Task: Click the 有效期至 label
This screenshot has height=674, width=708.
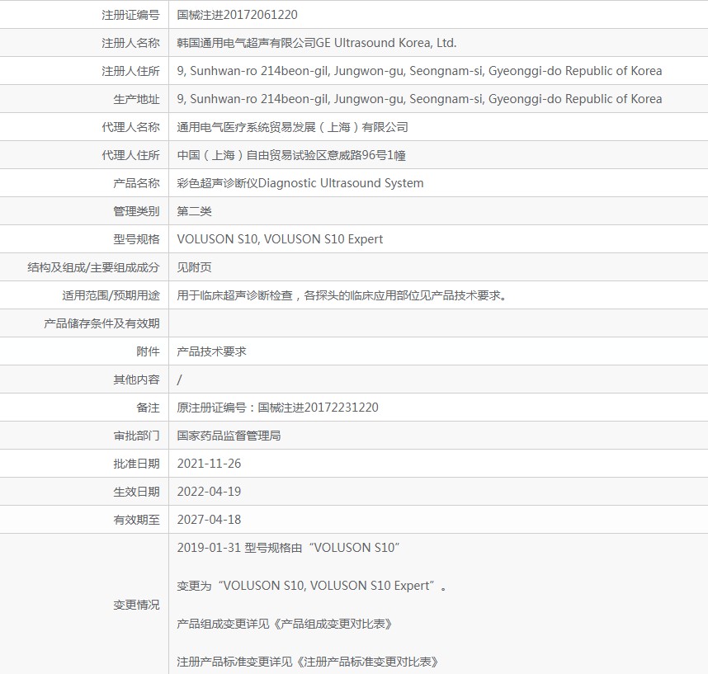Action: pos(136,520)
